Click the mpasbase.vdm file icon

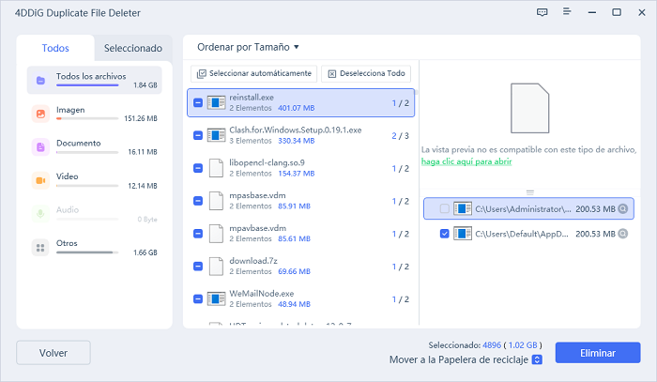coord(216,201)
